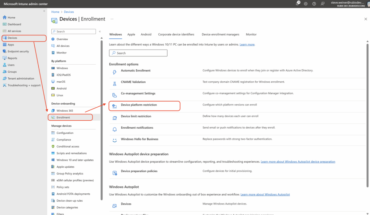Switch to the Android tab
This screenshot has width=370, height=215.
(146, 34)
